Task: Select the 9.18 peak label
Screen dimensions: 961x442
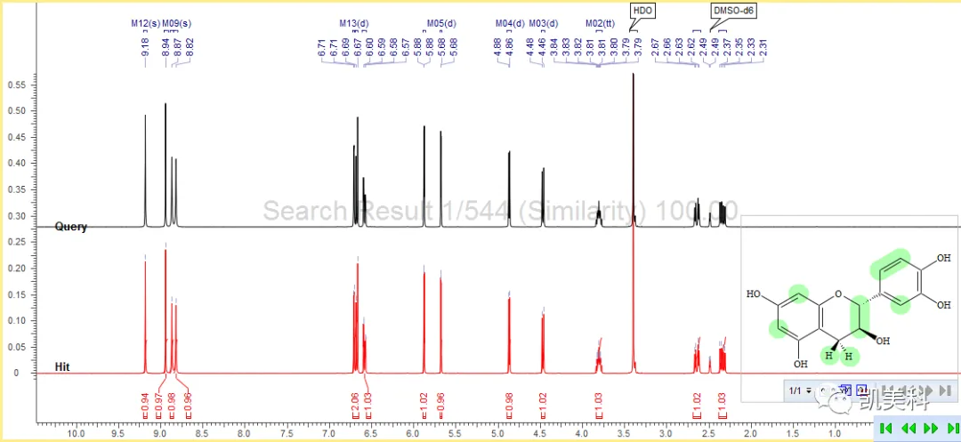Action: pos(145,48)
